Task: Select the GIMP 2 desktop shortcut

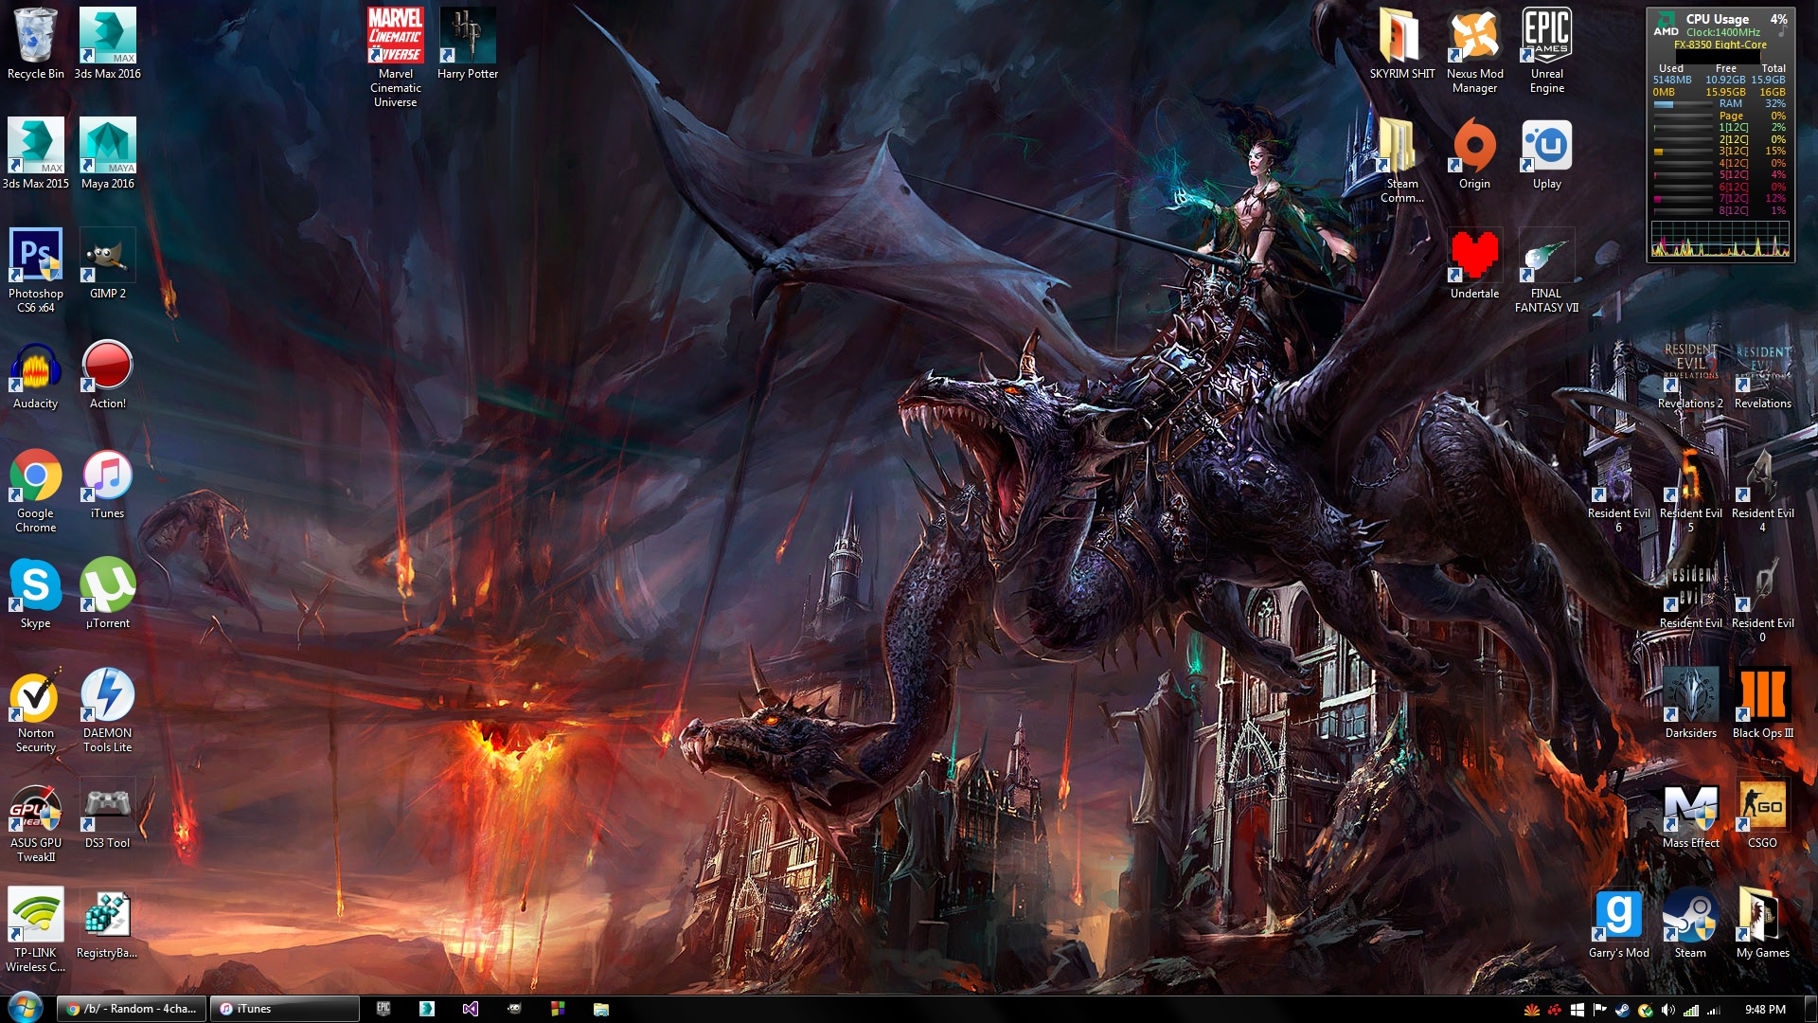Action: [108, 263]
